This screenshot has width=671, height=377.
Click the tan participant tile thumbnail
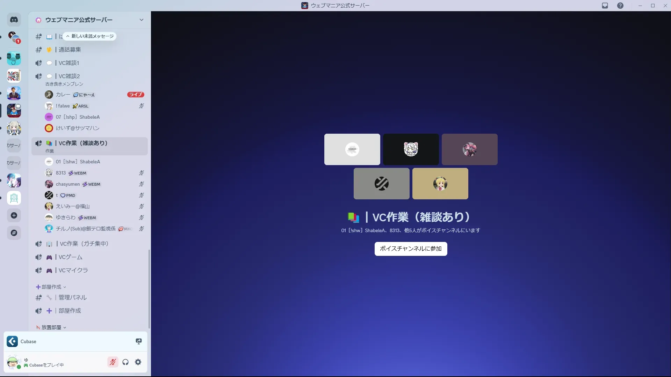pos(440,184)
